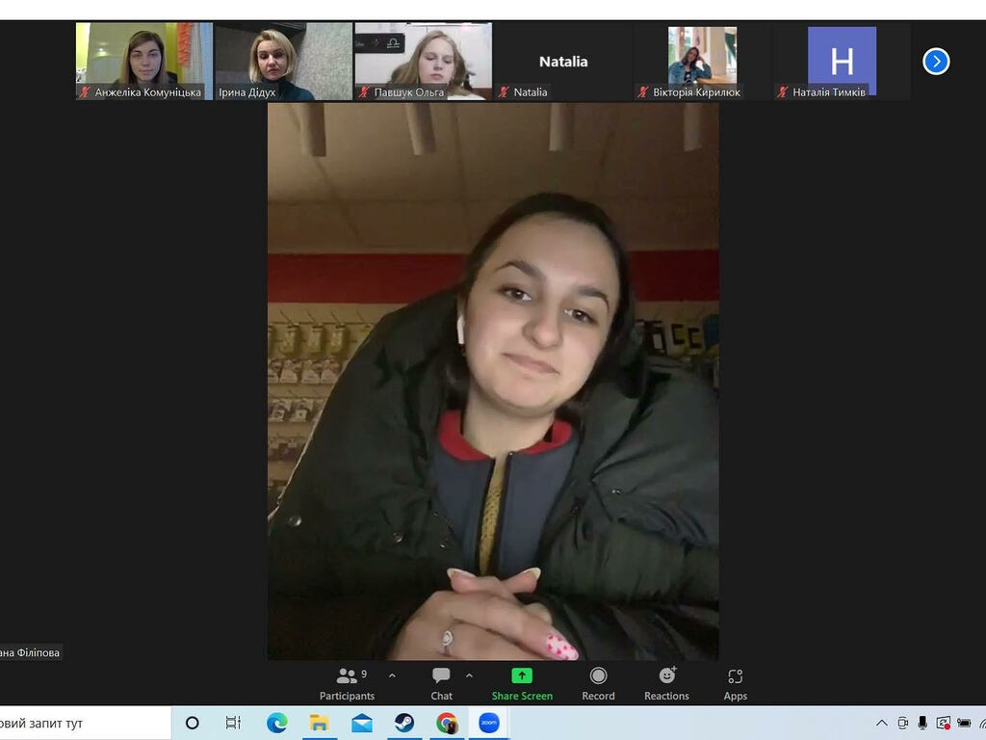Open the Reactions menu

click(666, 683)
